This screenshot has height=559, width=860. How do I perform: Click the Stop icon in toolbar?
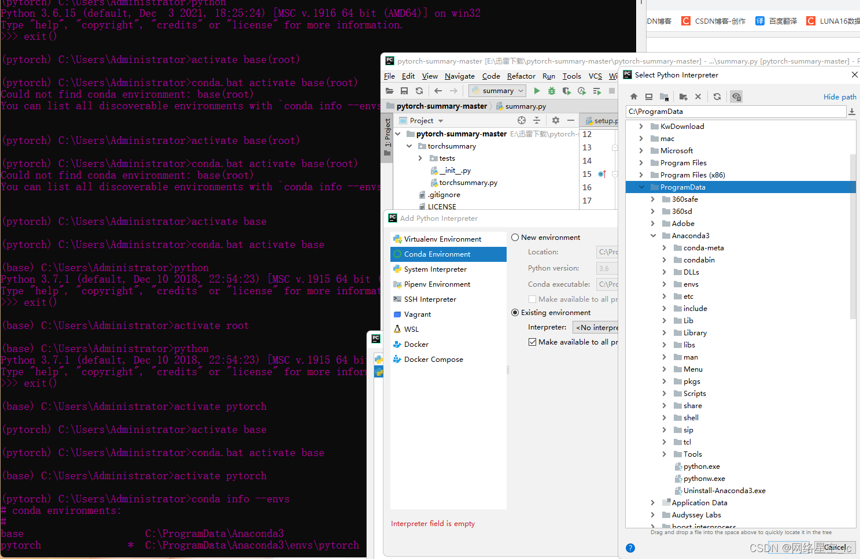tap(612, 91)
